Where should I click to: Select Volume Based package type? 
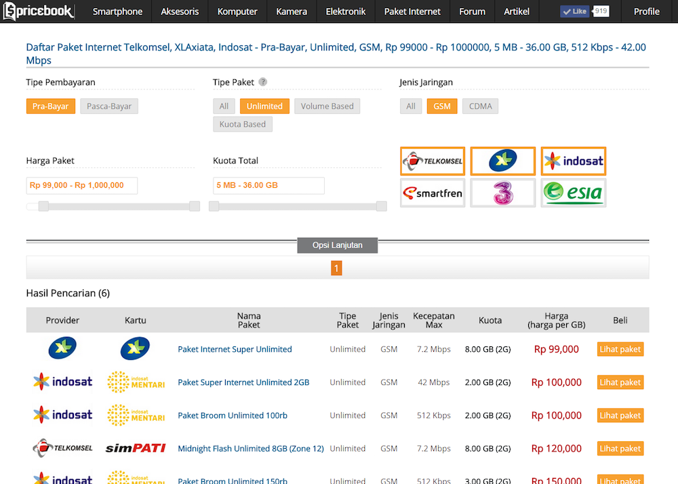coord(327,106)
